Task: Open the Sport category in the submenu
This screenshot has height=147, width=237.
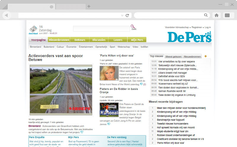Action: click(112, 47)
